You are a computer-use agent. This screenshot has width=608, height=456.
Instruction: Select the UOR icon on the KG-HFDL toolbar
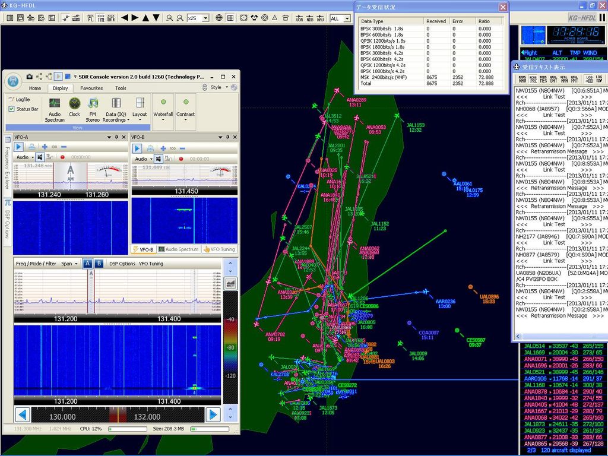(300, 18)
